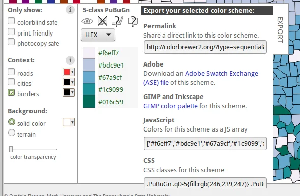Screen dimensions: 300x196
Task: Click the EXPORT side tab
Action: [280, 30]
